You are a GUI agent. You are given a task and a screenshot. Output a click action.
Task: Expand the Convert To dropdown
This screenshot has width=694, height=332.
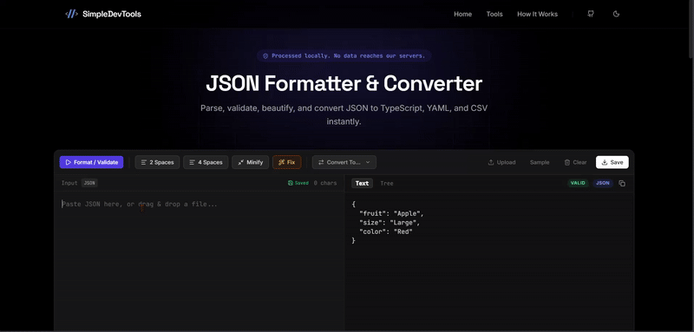coord(344,162)
